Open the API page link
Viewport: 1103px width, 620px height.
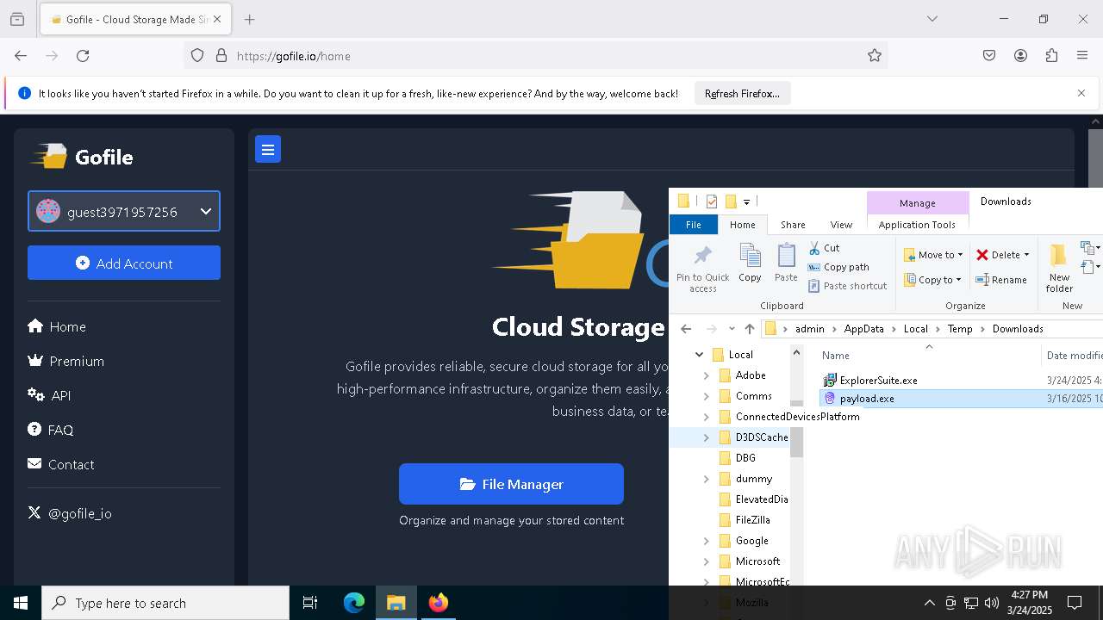(49, 395)
